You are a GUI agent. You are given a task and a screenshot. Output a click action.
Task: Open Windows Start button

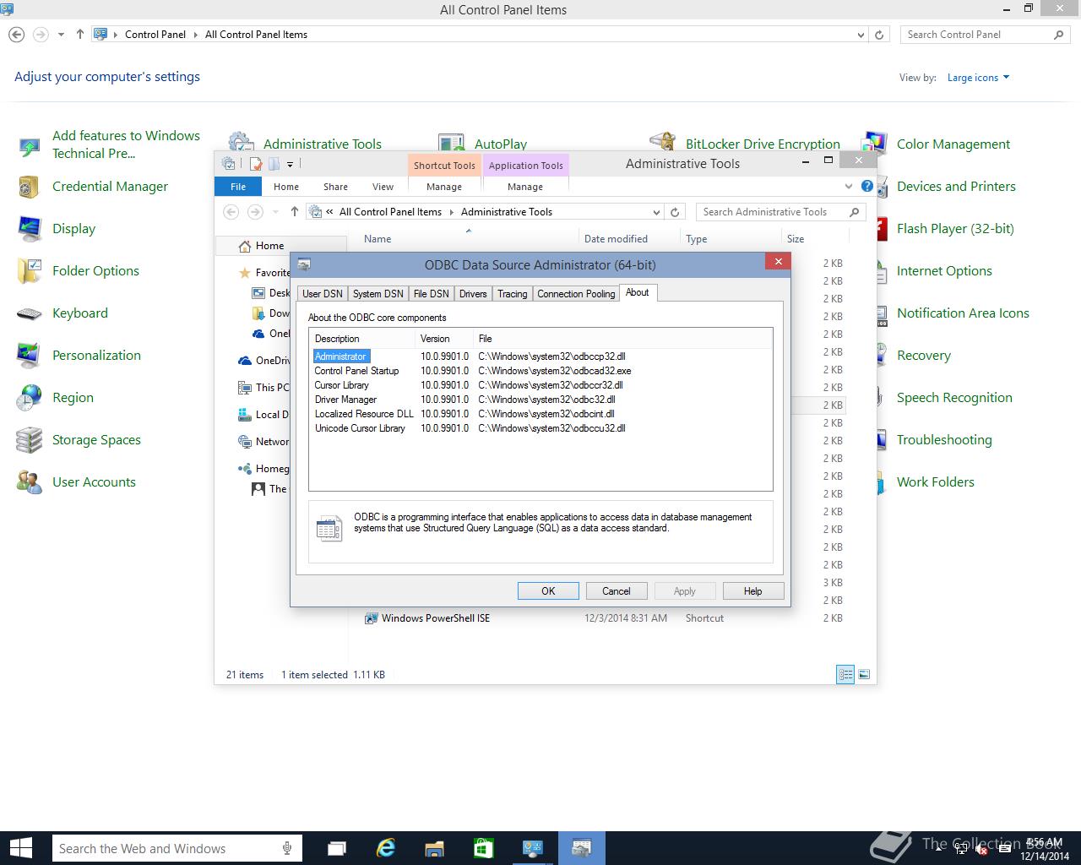coord(20,848)
